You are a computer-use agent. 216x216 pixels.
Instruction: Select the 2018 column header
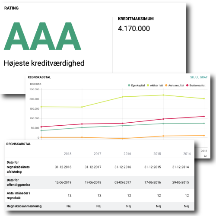(x=68, y=154)
